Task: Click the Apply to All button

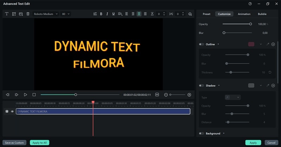Action: click(x=39, y=143)
